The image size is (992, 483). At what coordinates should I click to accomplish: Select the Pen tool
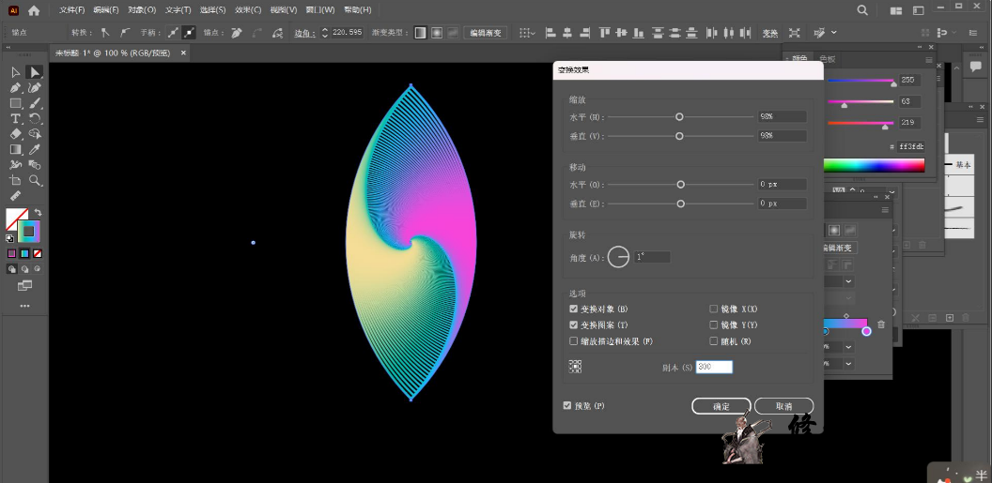[16, 88]
